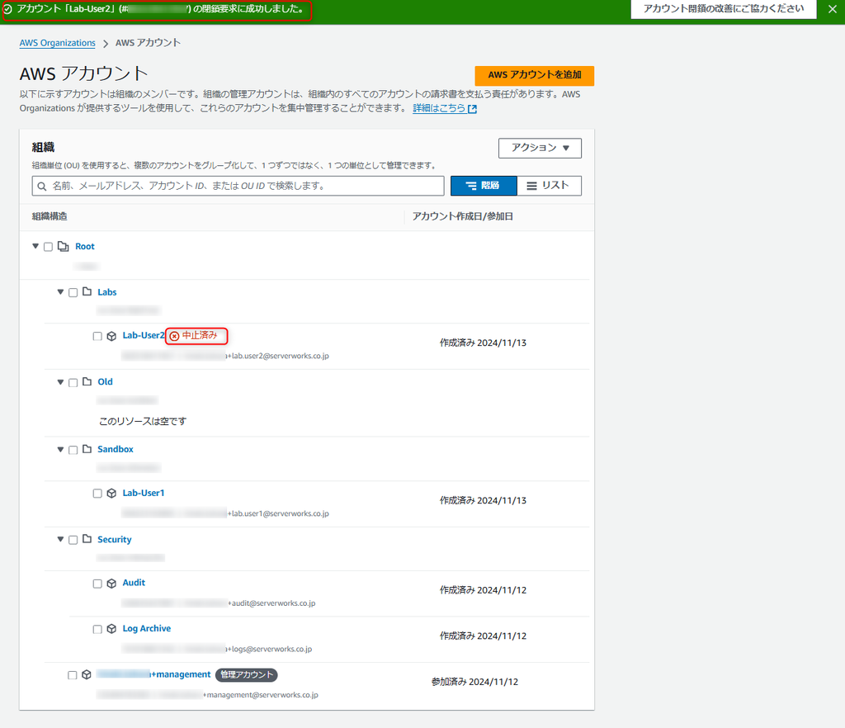Screen dimensions: 845x728
Task: Tick the Security OU checkbox
Action: click(x=73, y=540)
